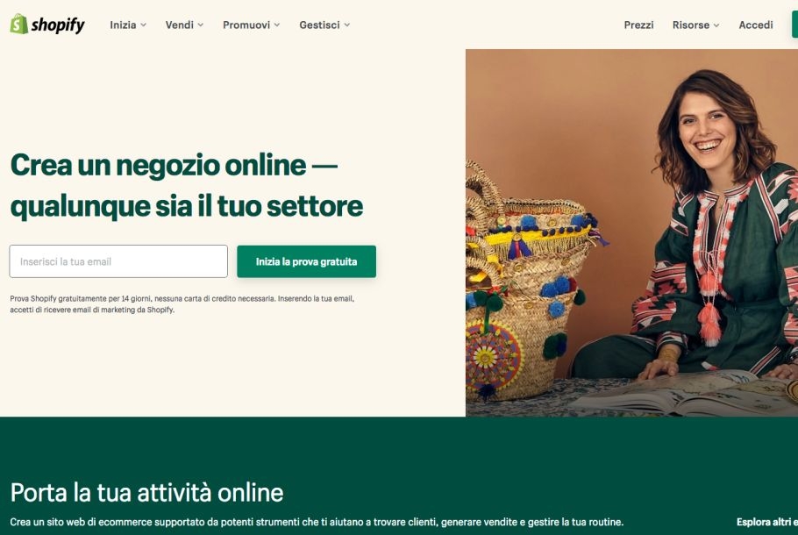Click the shopify wordmark in header

[58, 25]
